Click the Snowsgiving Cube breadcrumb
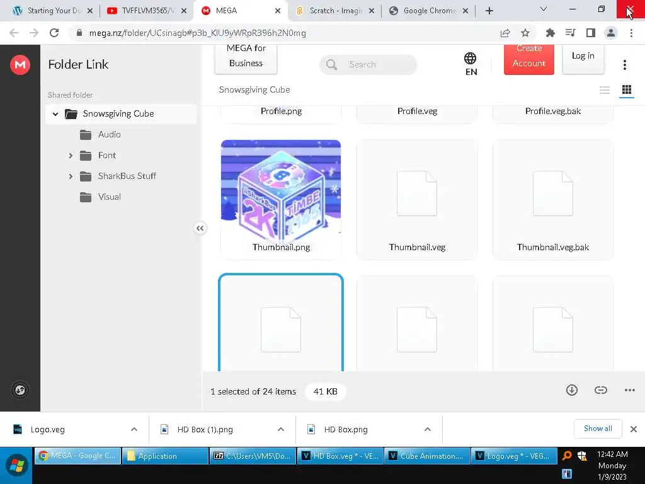 [x=254, y=89]
